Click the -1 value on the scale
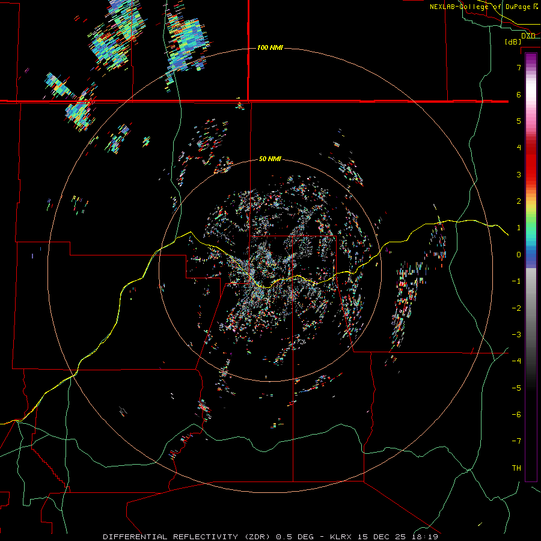Screen dimensions: 541x541 pyautogui.click(x=516, y=281)
